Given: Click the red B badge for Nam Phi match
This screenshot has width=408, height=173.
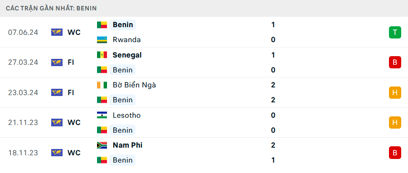Looking at the screenshot, I should coord(395,153).
